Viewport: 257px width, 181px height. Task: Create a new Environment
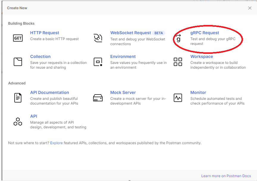point(123,56)
